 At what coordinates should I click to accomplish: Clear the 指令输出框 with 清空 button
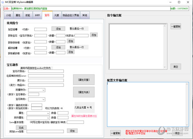click(176, 66)
